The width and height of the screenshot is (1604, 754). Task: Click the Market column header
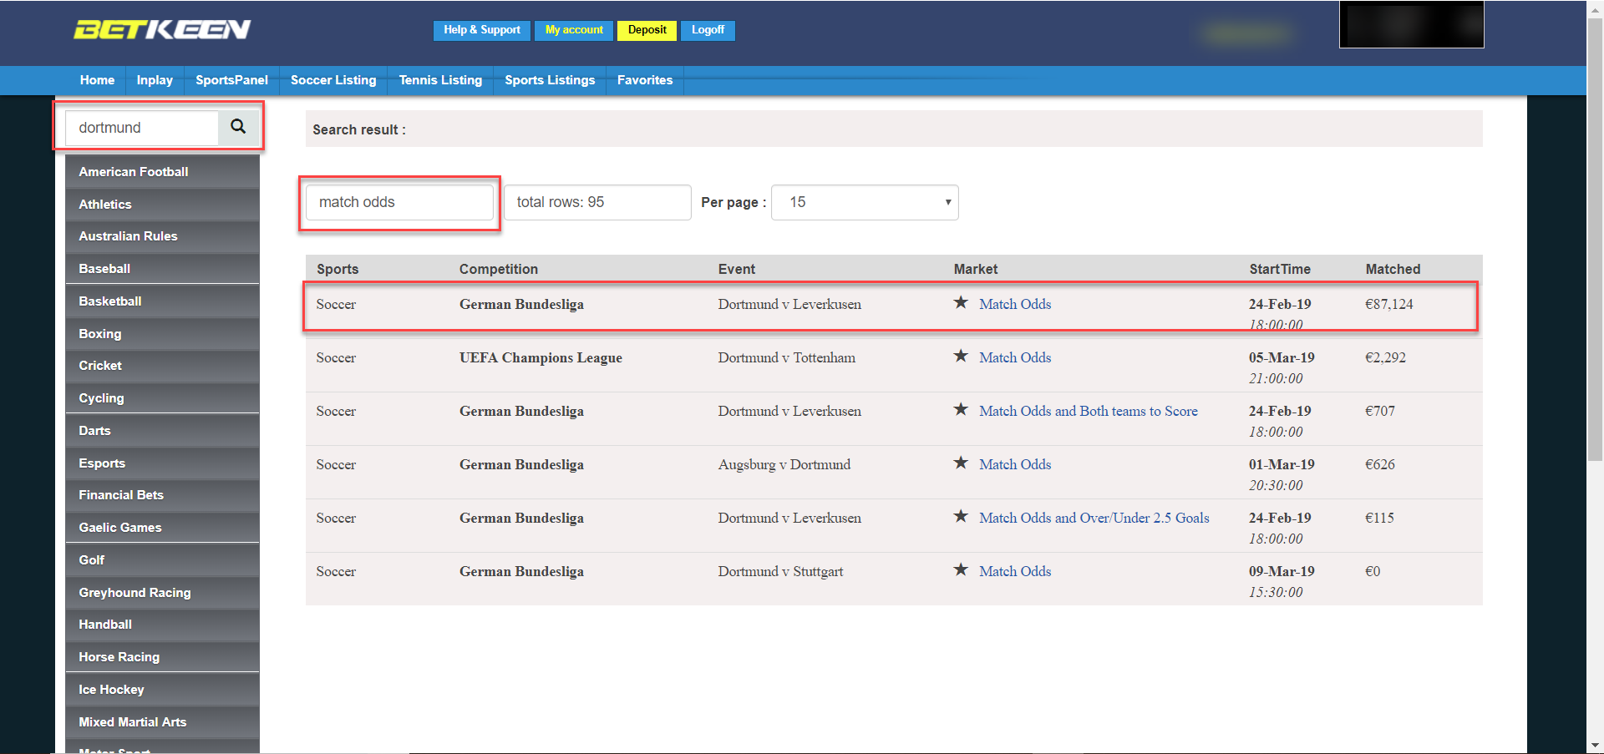[x=976, y=269]
